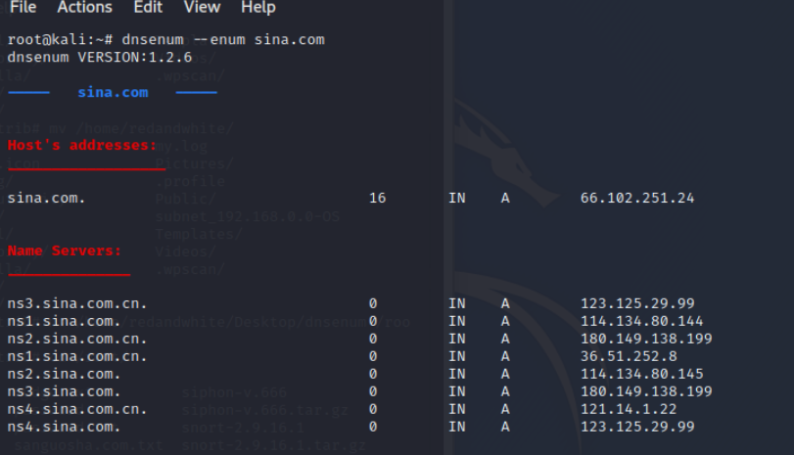794x455 pixels.
Task: Click 'IN' class in the sina.com. row
Action: coord(457,198)
